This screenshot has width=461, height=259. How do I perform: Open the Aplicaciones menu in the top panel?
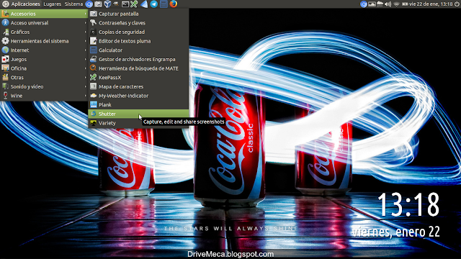coord(22,4)
